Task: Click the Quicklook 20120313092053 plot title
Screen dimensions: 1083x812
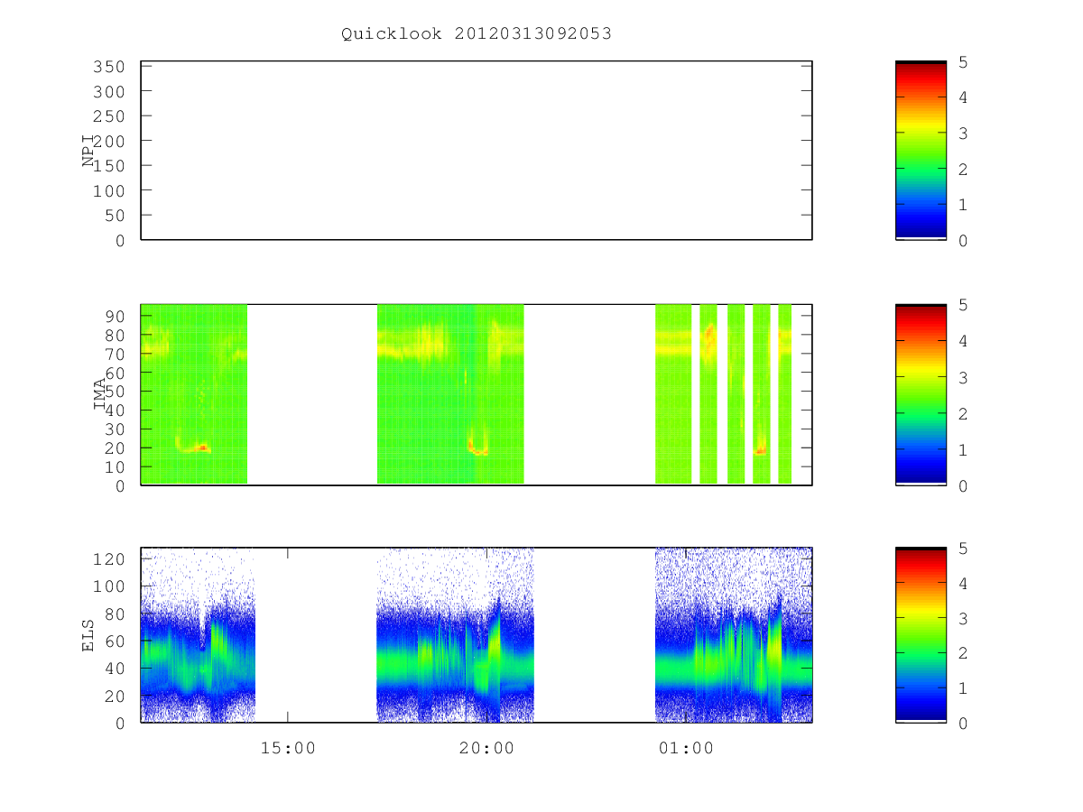Action: [477, 33]
